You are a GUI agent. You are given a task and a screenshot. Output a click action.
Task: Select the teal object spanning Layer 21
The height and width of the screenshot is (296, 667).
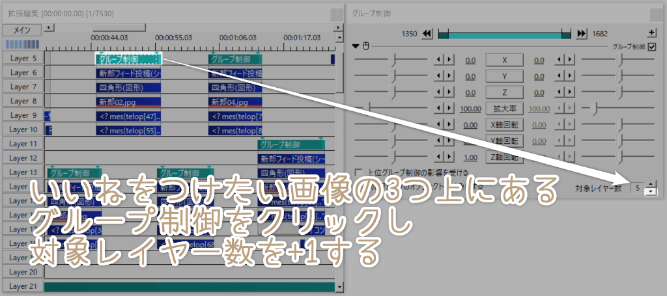pyautogui.click(x=190, y=287)
